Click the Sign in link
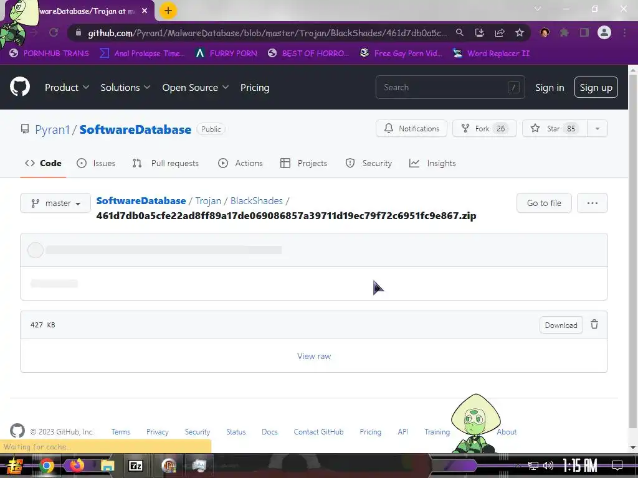The width and height of the screenshot is (638, 478). (x=550, y=87)
